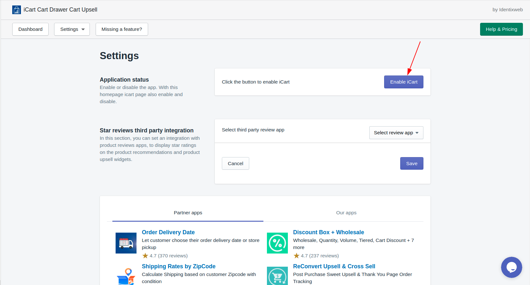Click the 4.7 (237 reviews) rating text
This screenshot has width=530, height=285.
320,256
